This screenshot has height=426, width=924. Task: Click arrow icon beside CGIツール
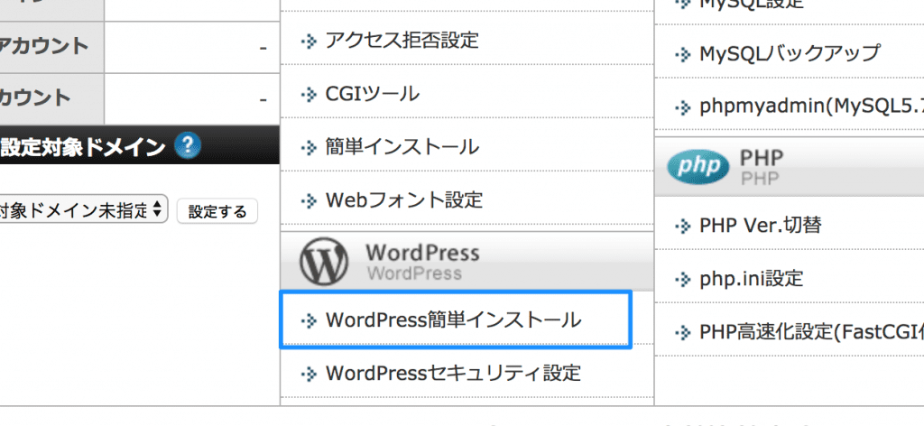tap(309, 94)
